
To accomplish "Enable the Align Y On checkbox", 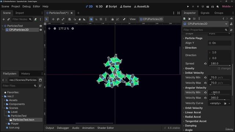I will tap(210, 43).
